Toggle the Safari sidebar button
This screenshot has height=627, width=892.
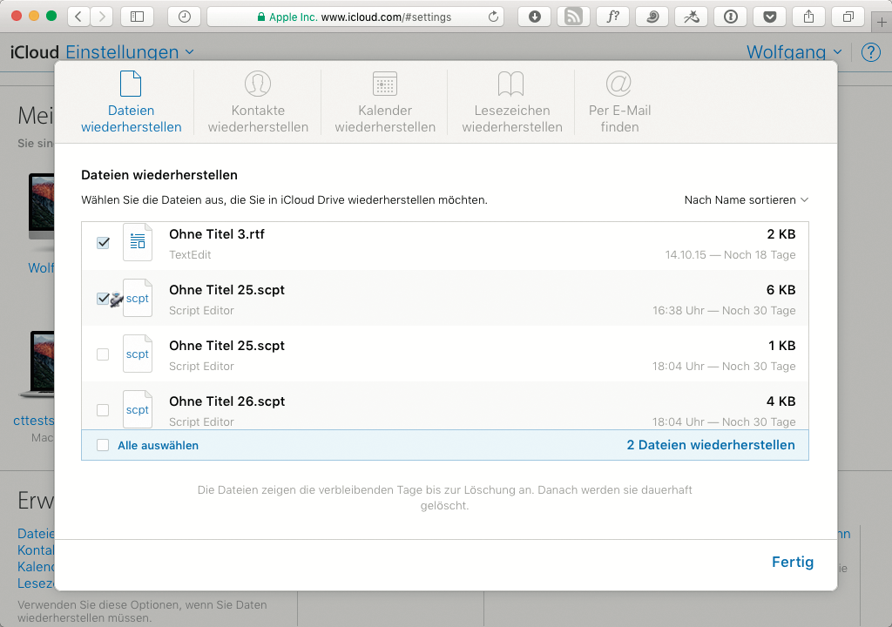137,17
